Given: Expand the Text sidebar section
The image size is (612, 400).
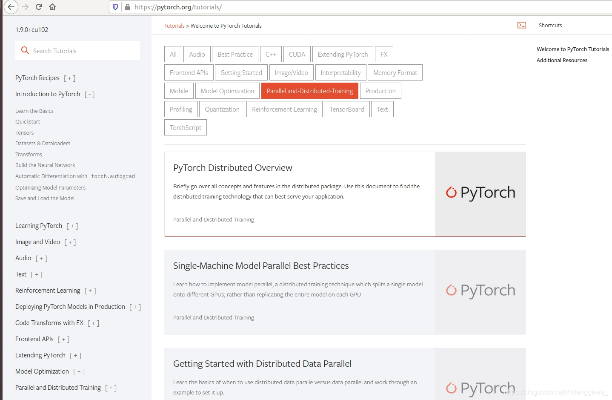Looking at the screenshot, I should [37, 275].
